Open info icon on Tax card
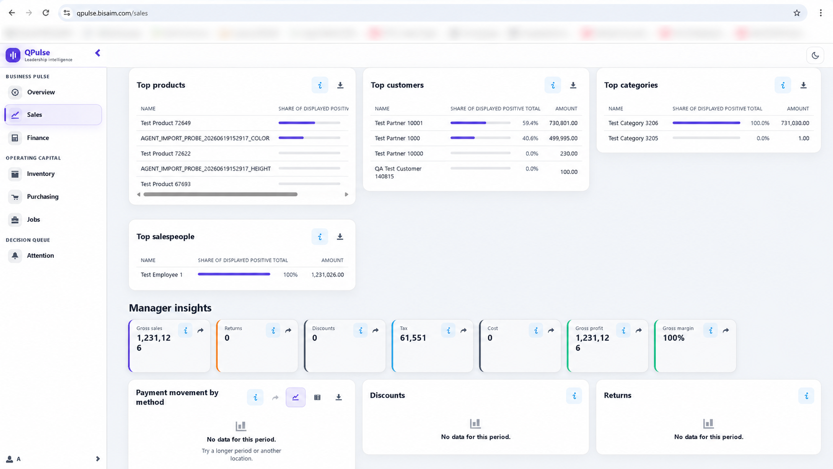The image size is (833, 469). (x=448, y=330)
